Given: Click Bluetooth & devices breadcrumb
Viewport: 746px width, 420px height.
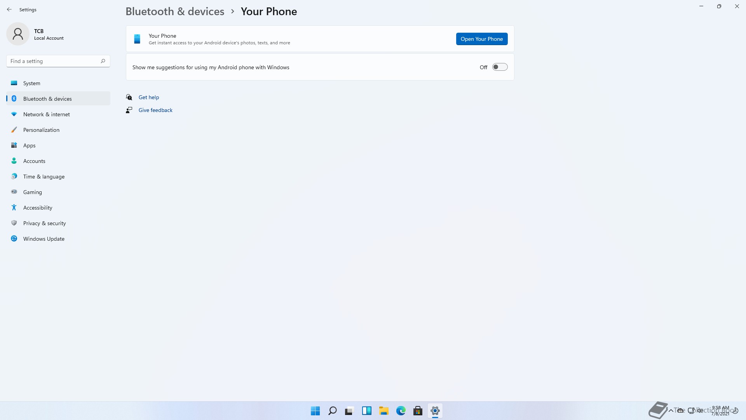Looking at the screenshot, I should pos(175,11).
